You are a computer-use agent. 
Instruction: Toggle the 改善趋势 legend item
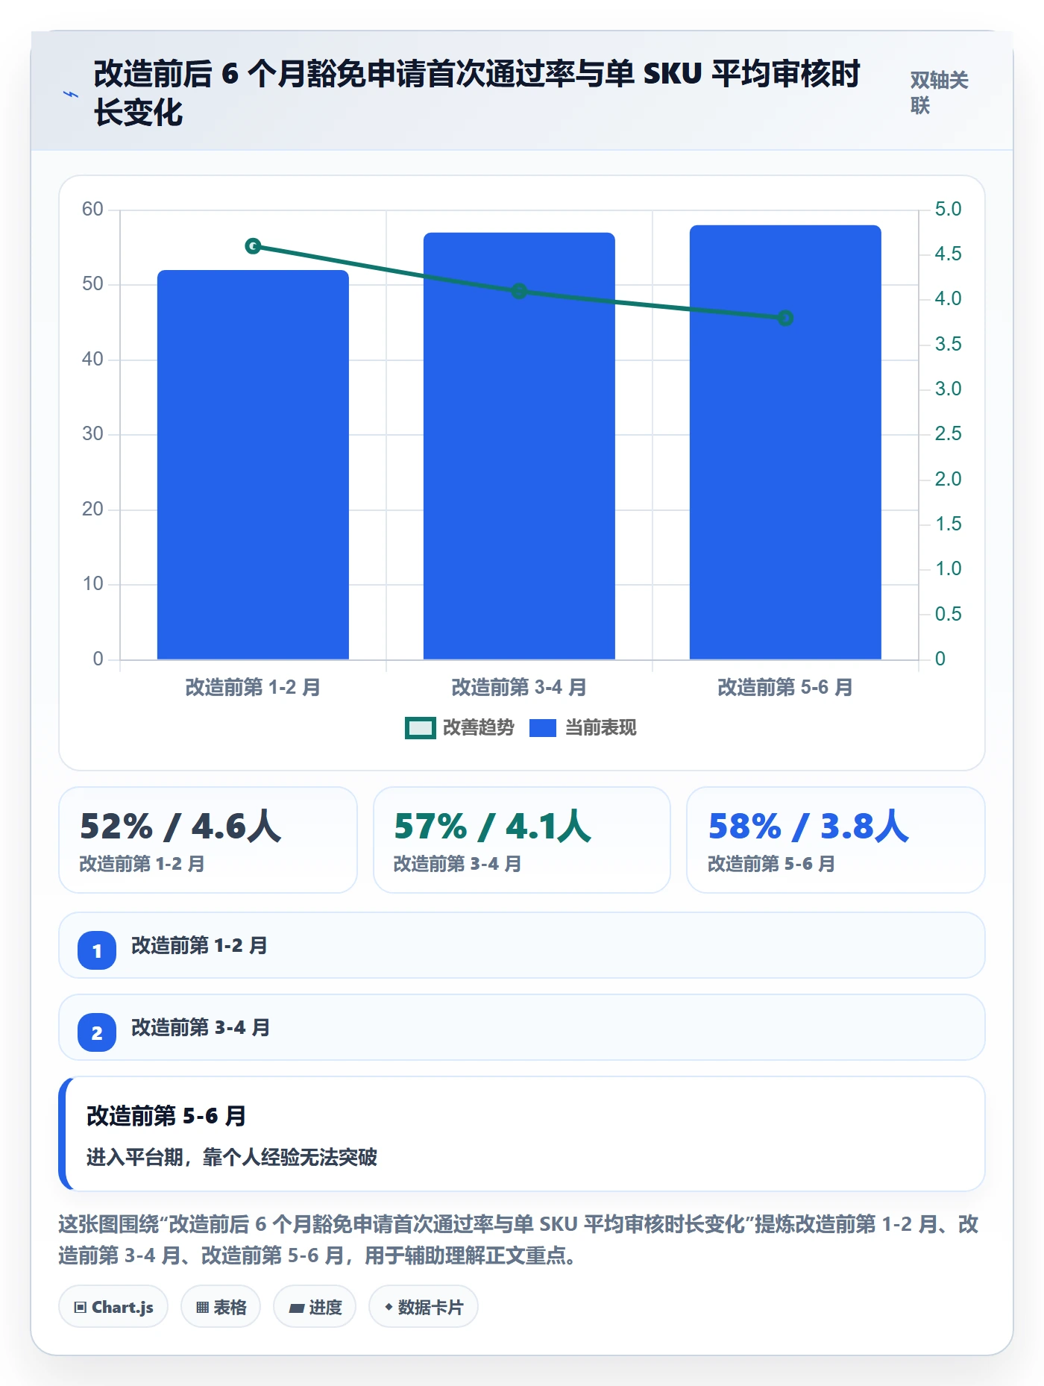pos(459,727)
